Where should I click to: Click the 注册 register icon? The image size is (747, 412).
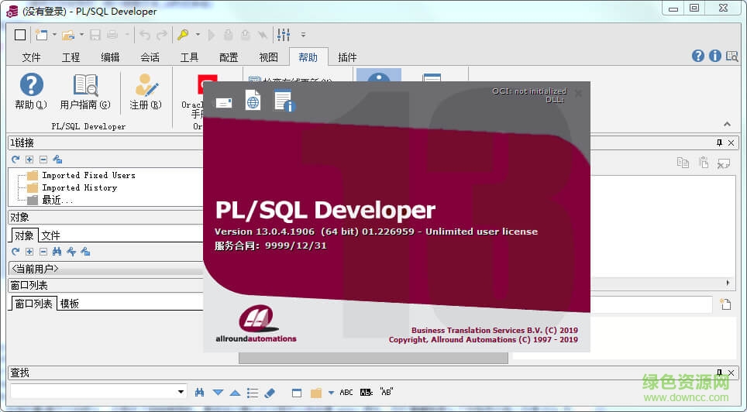tap(146, 85)
